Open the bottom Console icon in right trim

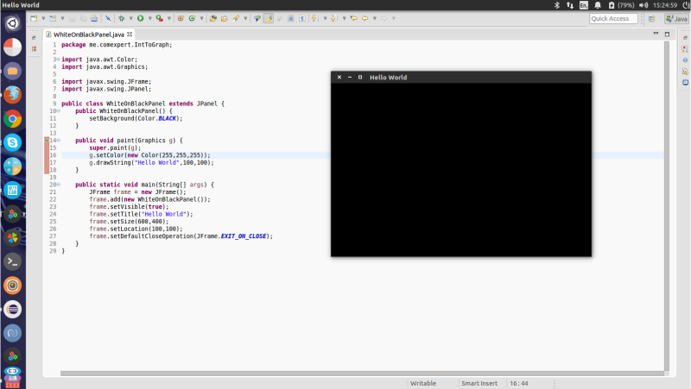tap(685, 82)
